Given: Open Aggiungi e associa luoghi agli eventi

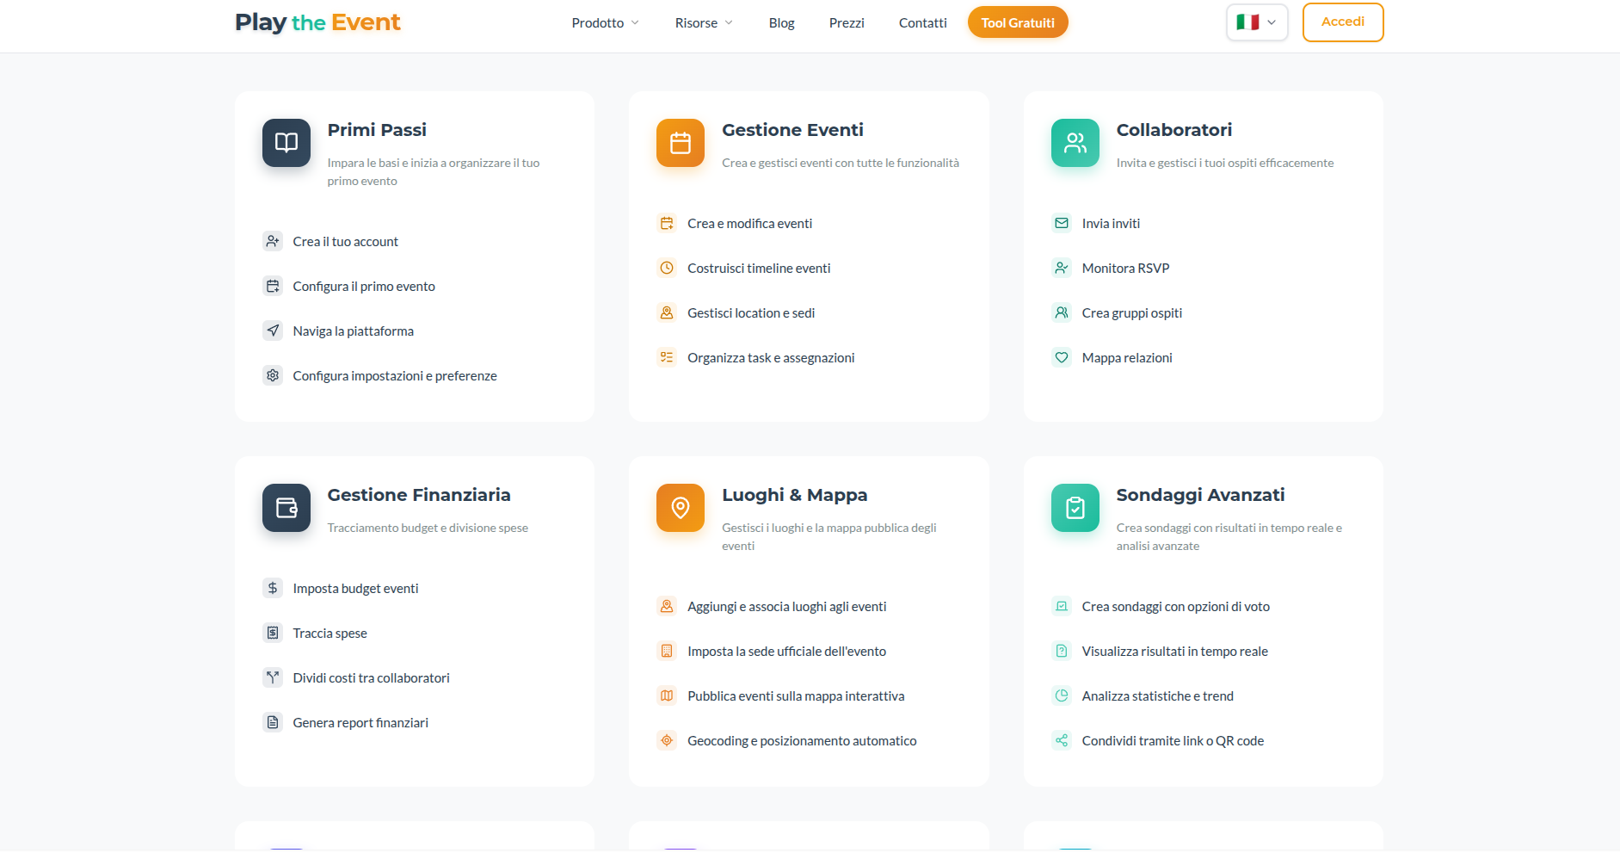Looking at the screenshot, I should (786, 607).
